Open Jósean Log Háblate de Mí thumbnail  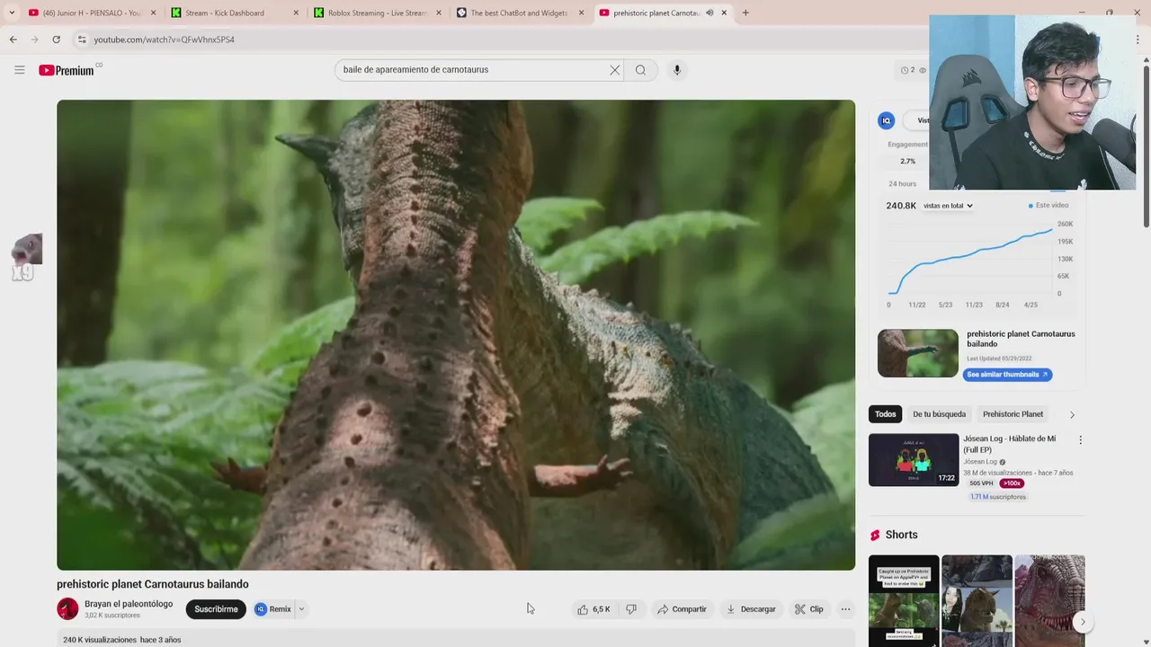tap(914, 460)
